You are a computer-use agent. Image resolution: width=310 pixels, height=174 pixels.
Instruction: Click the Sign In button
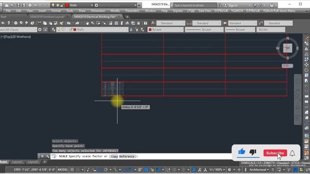(233, 5)
